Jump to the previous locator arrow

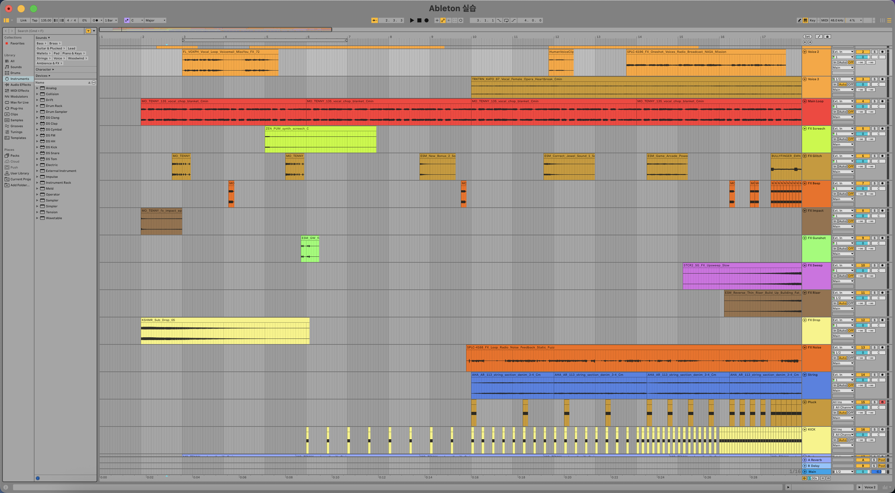tap(805, 42)
